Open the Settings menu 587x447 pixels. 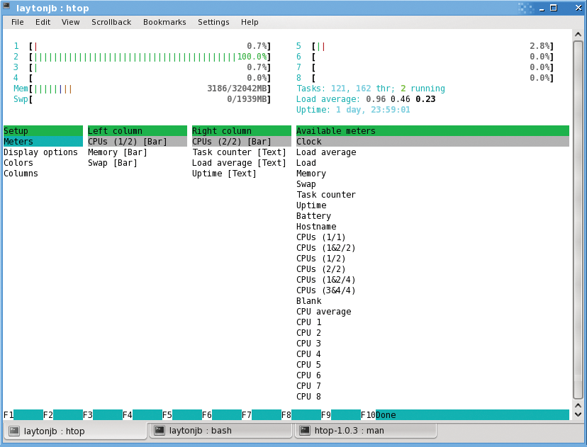coord(213,22)
